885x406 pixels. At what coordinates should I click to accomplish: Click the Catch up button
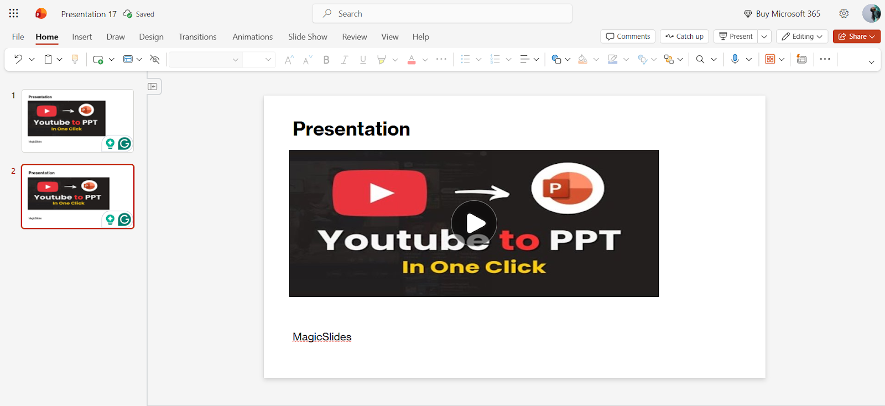tap(684, 37)
